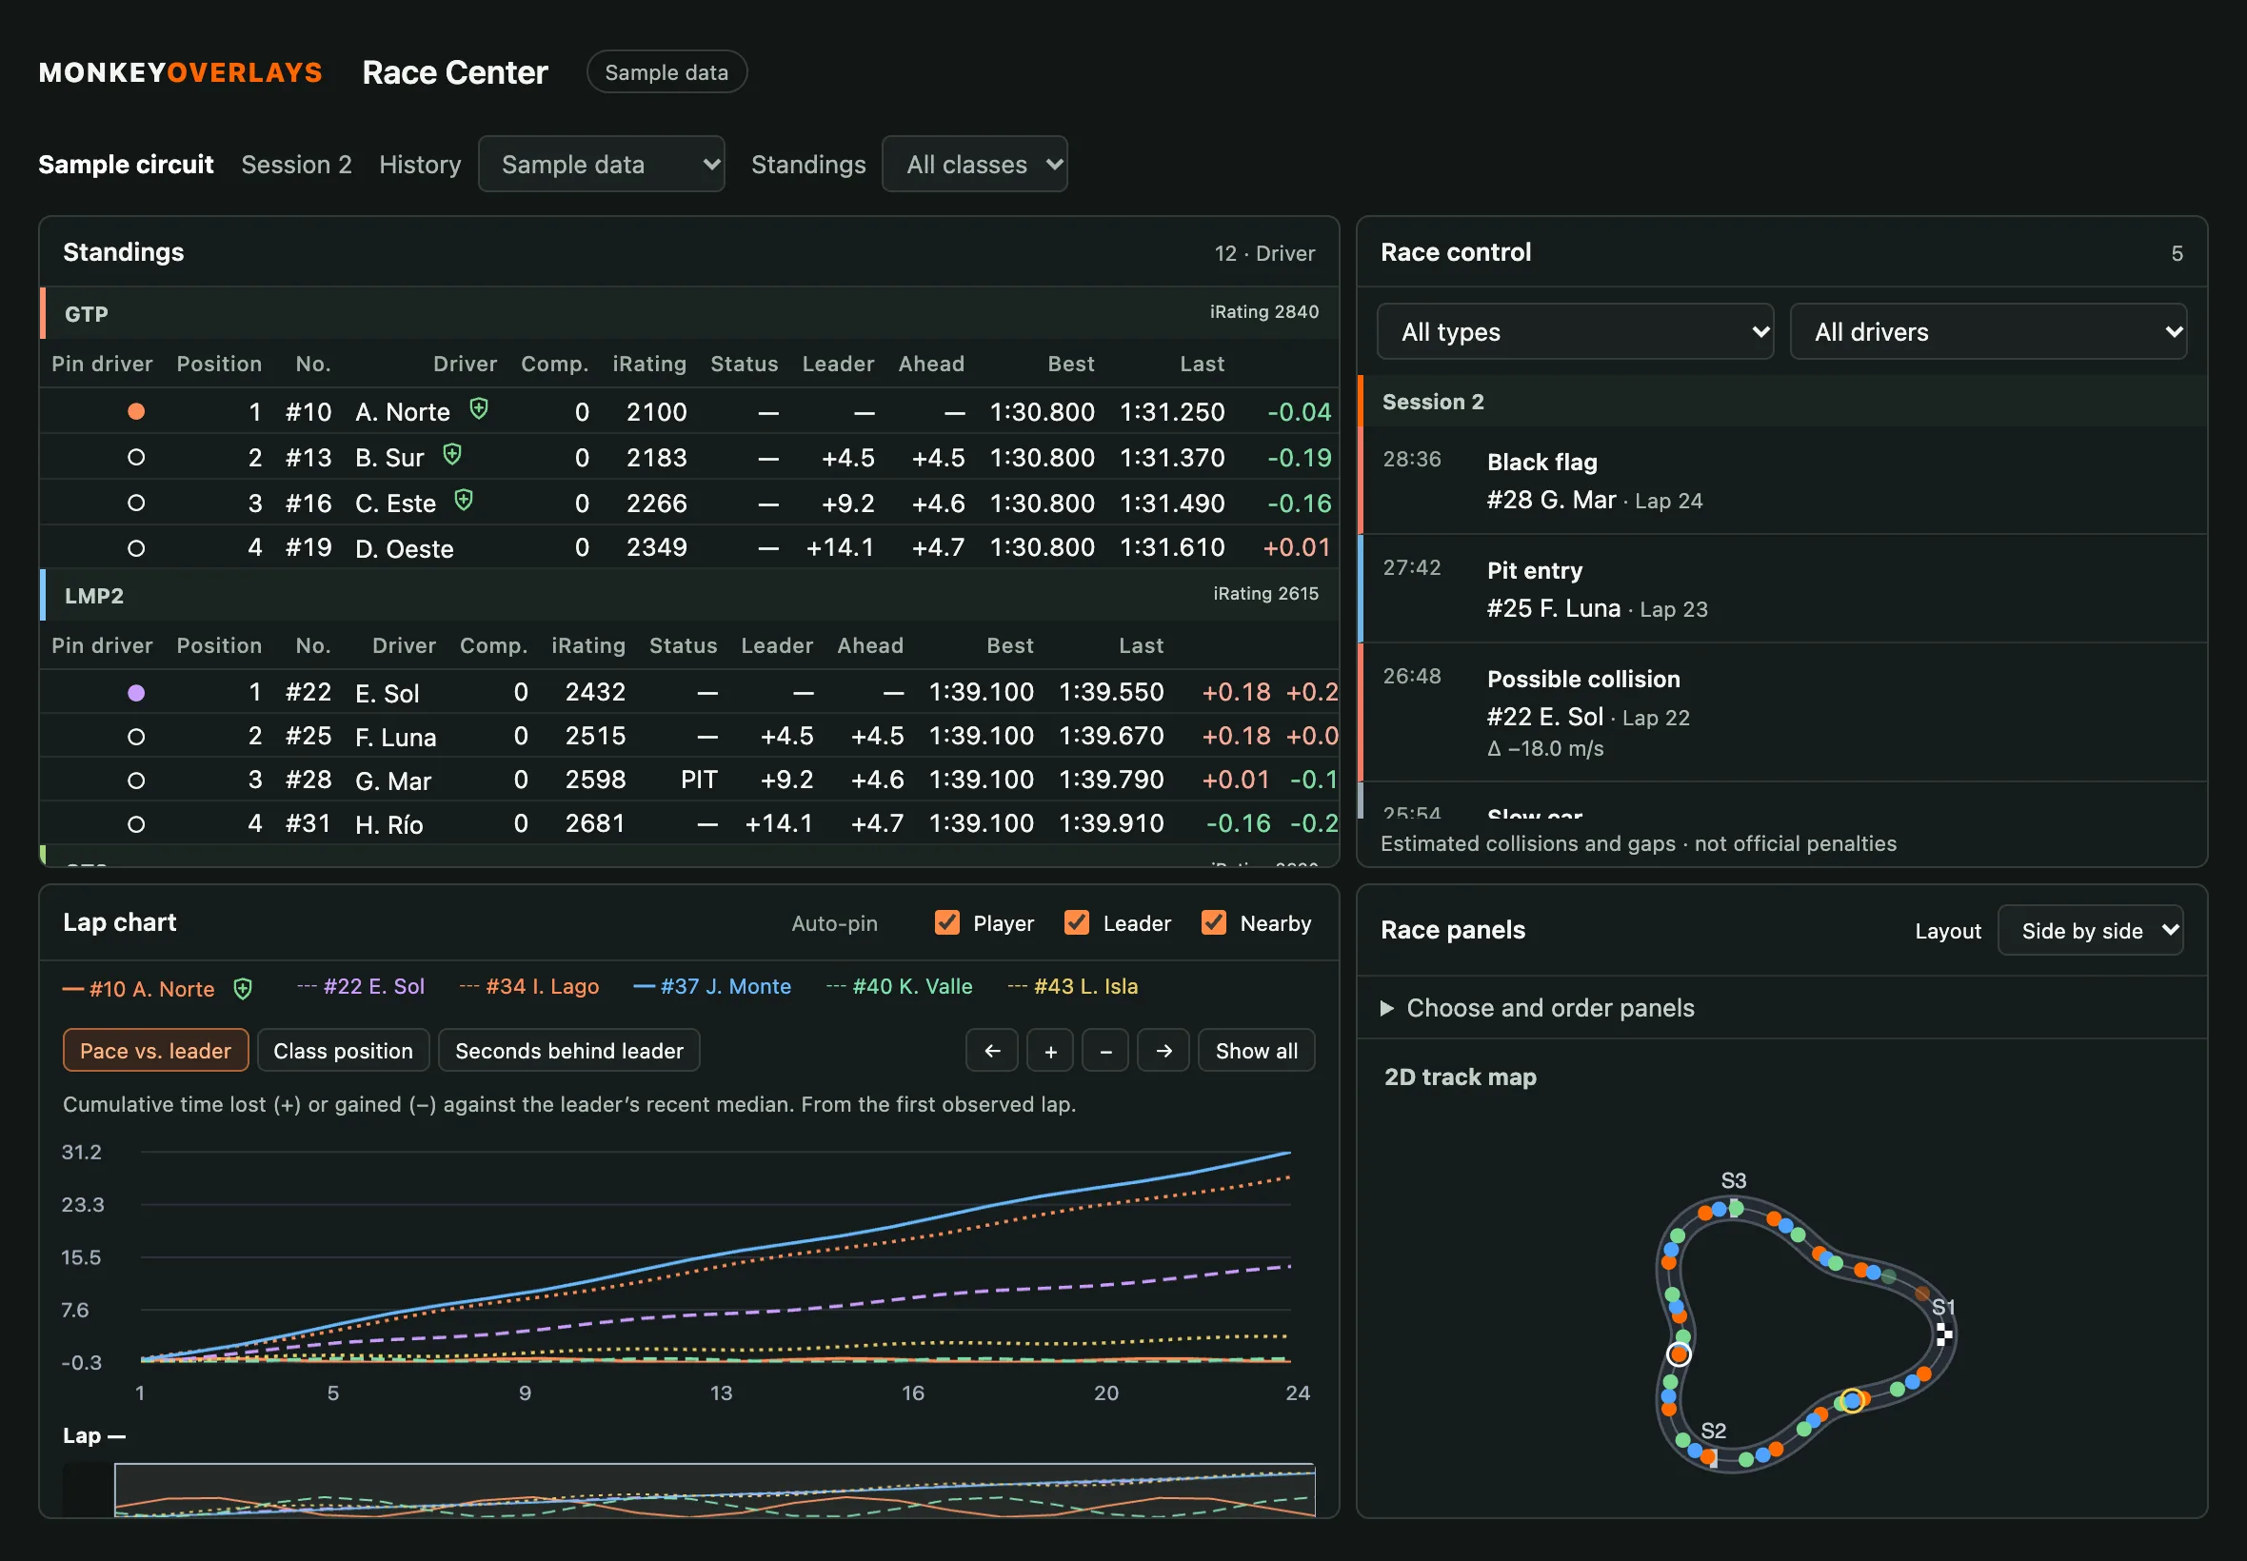Pin driver F. Luna

(x=136, y=737)
